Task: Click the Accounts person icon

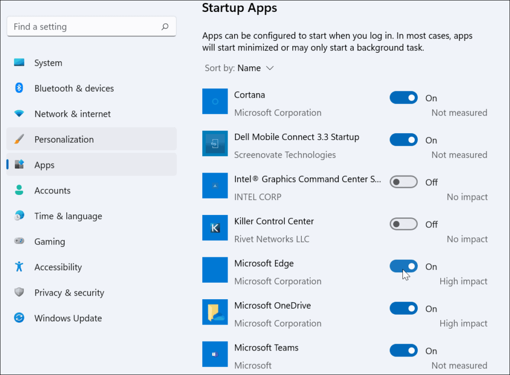Action: (x=19, y=190)
